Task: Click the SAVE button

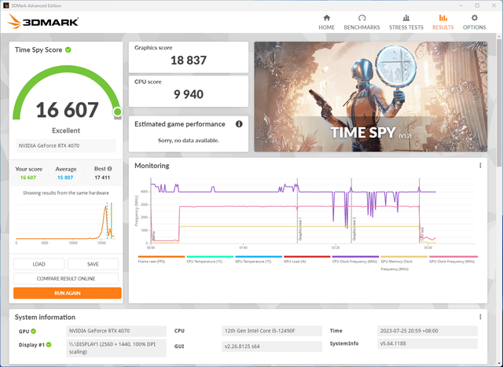Action: (x=93, y=264)
